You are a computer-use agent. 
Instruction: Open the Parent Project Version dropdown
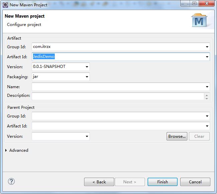point(87,136)
